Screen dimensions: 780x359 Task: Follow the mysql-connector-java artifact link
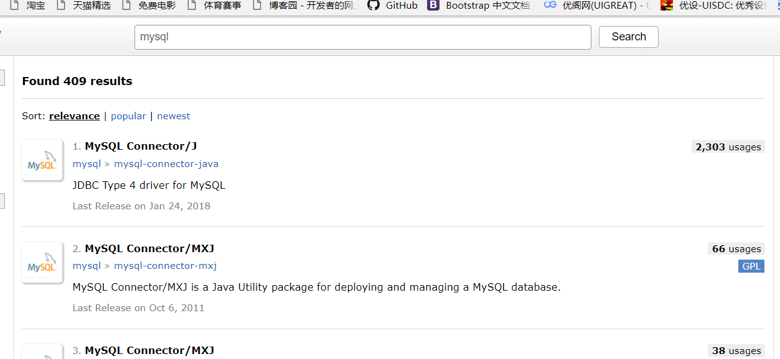pos(166,164)
